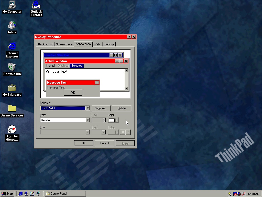Screen dimensions: 262x197
Task: Open the Item dropdown showing Desktop
Action: pyautogui.click(x=88, y=120)
